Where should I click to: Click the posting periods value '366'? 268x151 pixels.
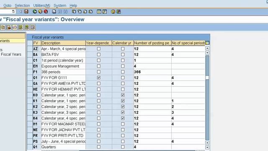click(137, 72)
